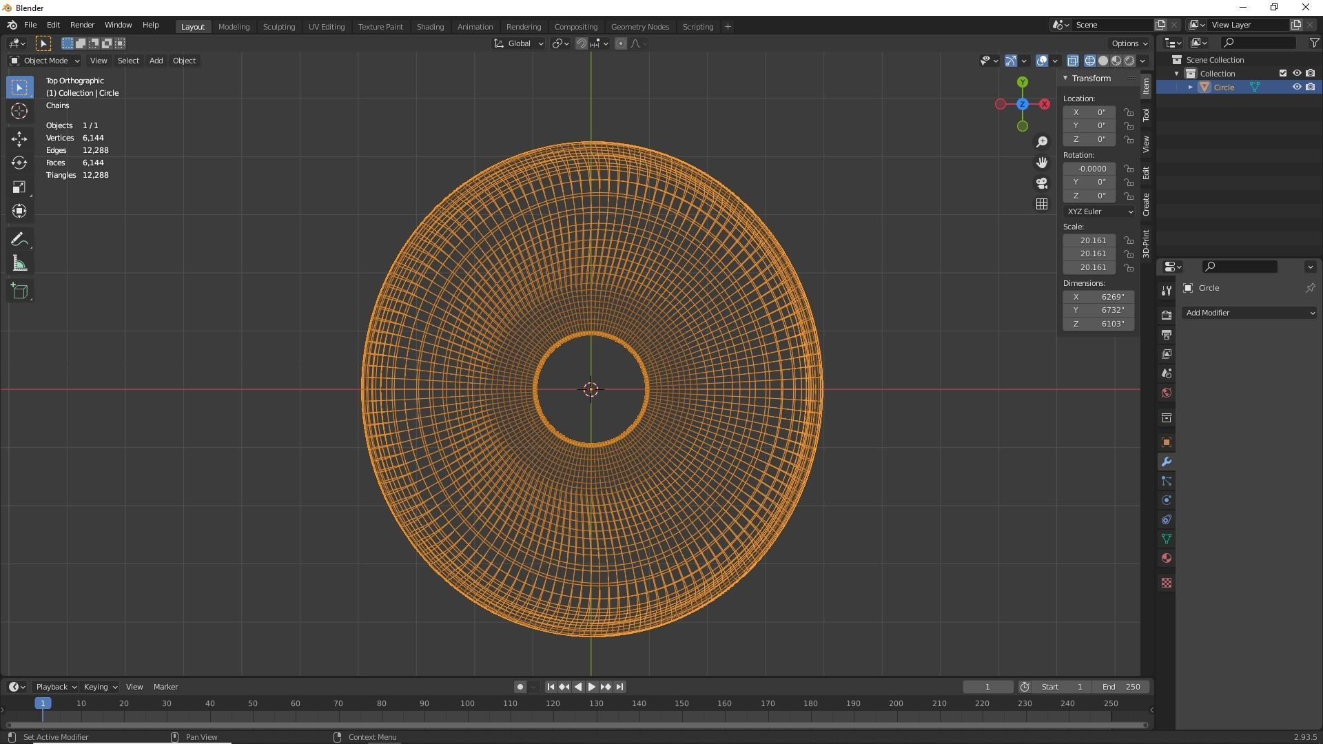This screenshot has width=1323, height=744.
Task: Open the XYZ Euler rotation mode dropdown
Action: coord(1099,211)
